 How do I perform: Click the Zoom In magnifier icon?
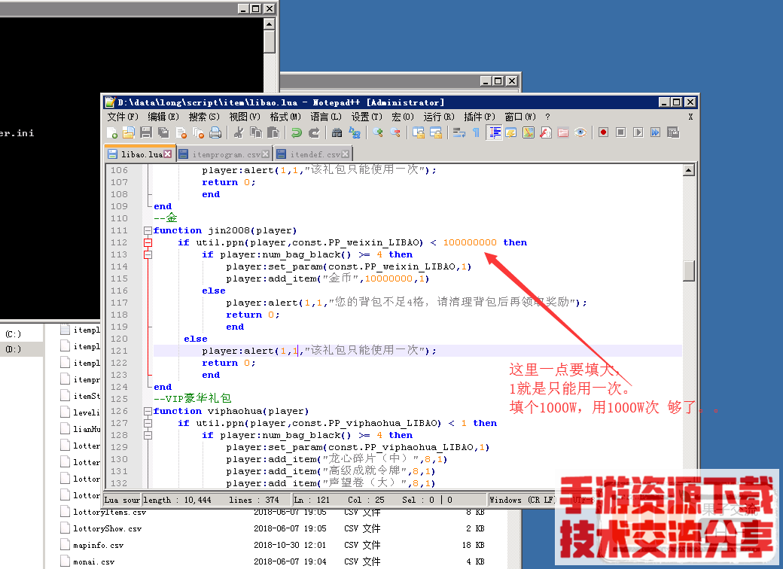pos(377,132)
